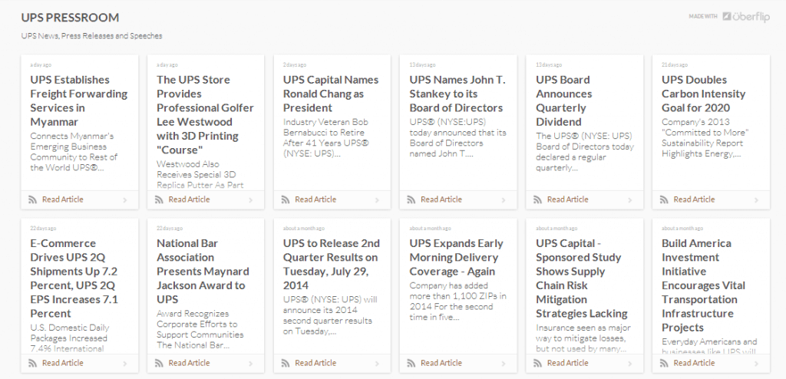Click RSS icon on Lee Westwood card
The image size is (786, 379).
(x=159, y=199)
